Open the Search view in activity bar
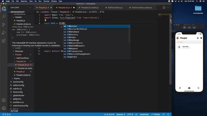Image resolution: width=207 pixels, height=116 pixels. [x=4, y=16]
